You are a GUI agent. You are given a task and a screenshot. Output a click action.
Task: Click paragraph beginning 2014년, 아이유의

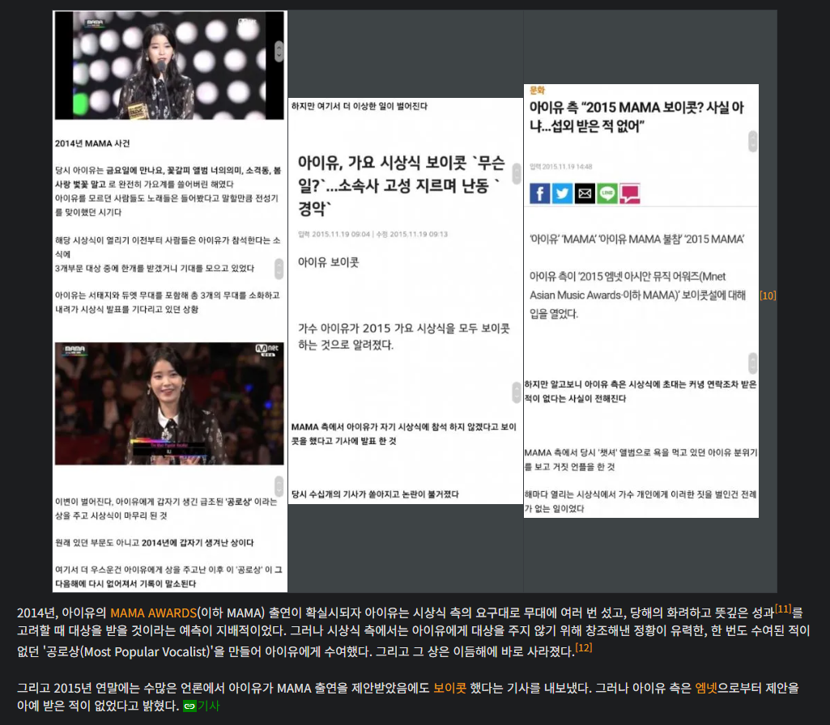(414, 631)
